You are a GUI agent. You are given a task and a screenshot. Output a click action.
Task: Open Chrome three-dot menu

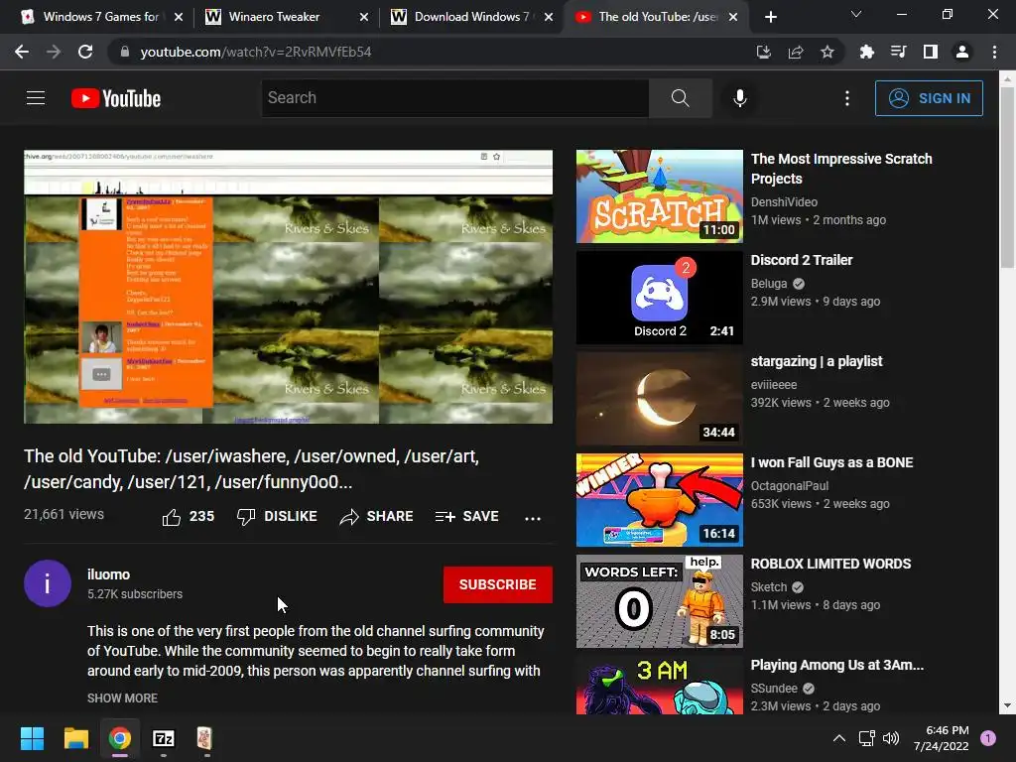pos(994,52)
